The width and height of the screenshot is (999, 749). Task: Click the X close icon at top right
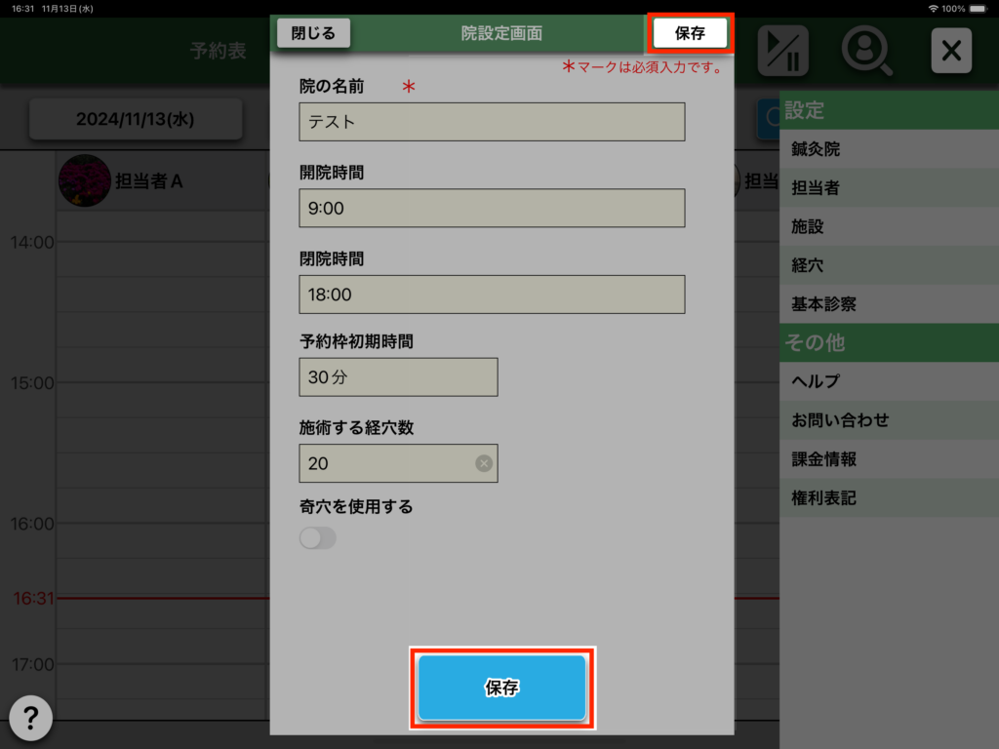tap(951, 51)
